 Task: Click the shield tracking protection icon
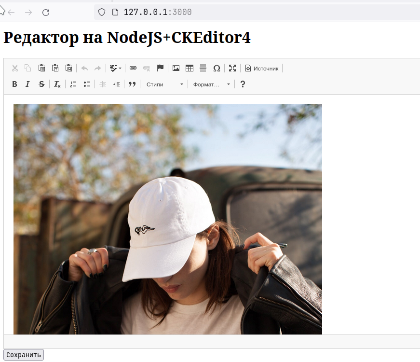(102, 12)
